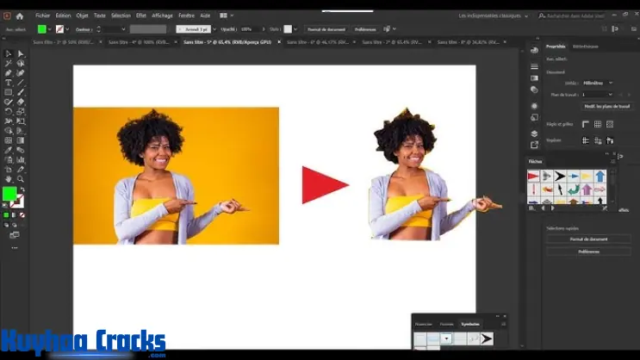
Task: Toggle the grid display icon
Action: pos(598,124)
